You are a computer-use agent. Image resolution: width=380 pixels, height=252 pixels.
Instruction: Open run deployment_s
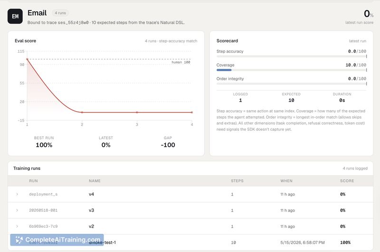point(43,194)
